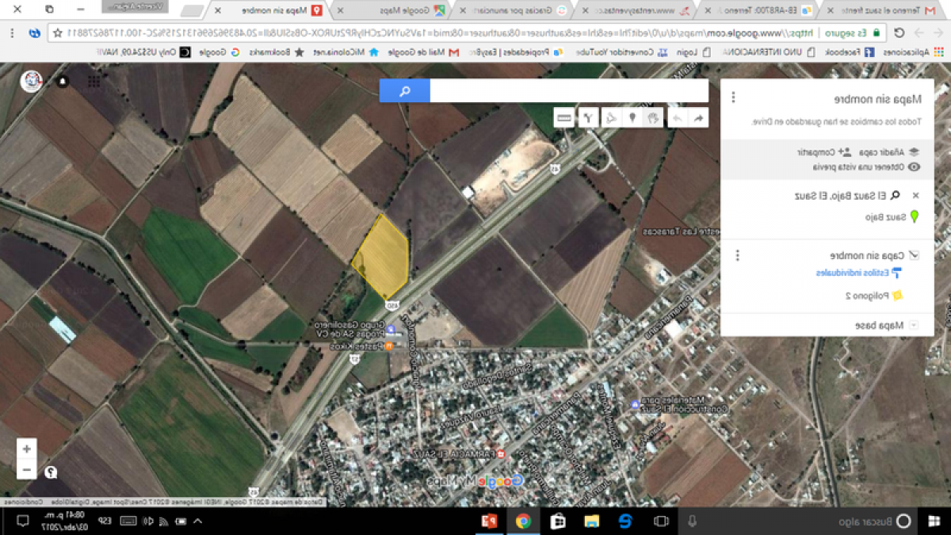Select the measure distances ruler tool
The height and width of the screenshot is (535, 951).
tap(563, 117)
